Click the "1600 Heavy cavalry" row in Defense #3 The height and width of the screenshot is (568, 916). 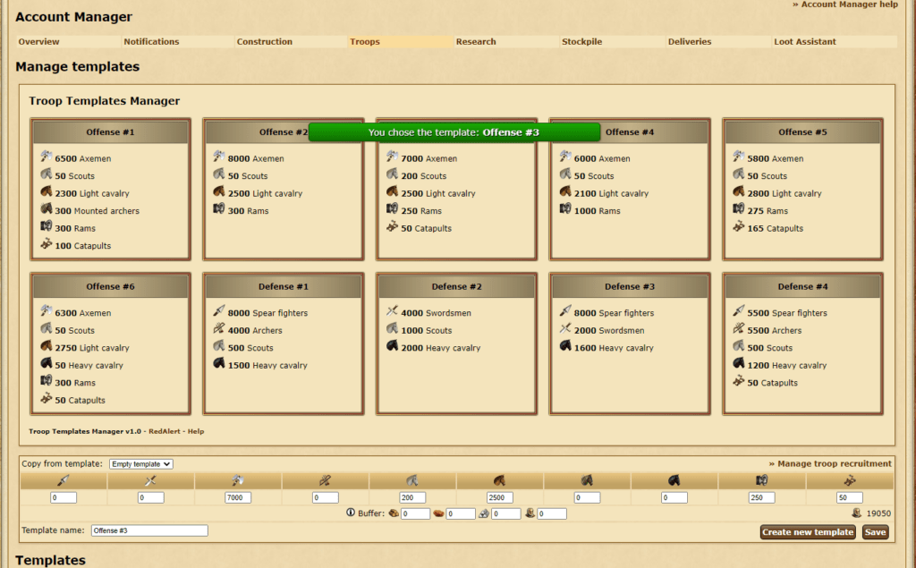(x=606, y=347)
